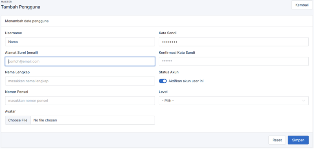Click the Kata Sandi password field
The width and height of the screenshot is (314, 150).
tap(234, 42)
